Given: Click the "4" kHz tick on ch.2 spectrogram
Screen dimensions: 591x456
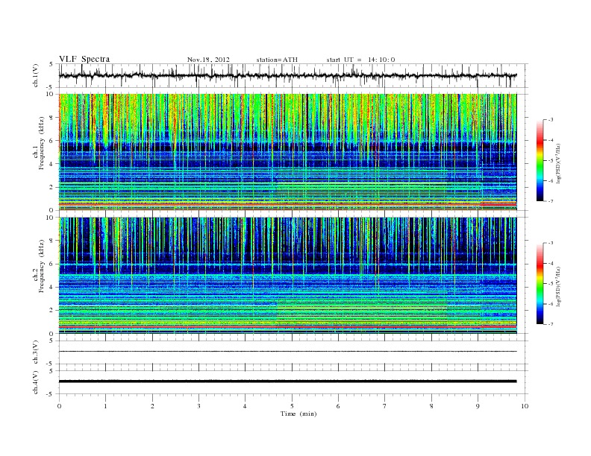Looking at the screenshot, I should 51,287.
